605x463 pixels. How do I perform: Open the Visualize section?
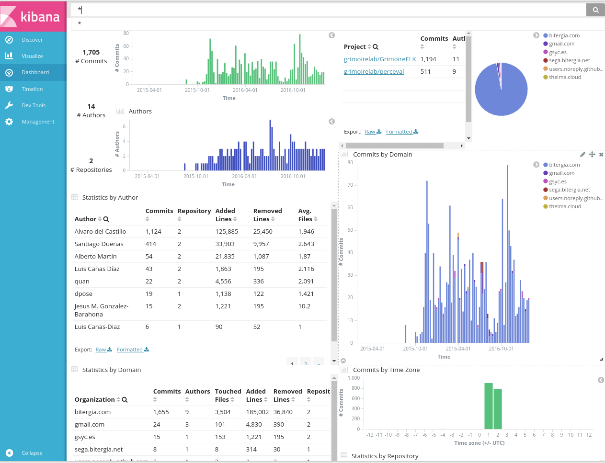pos(33,56)
